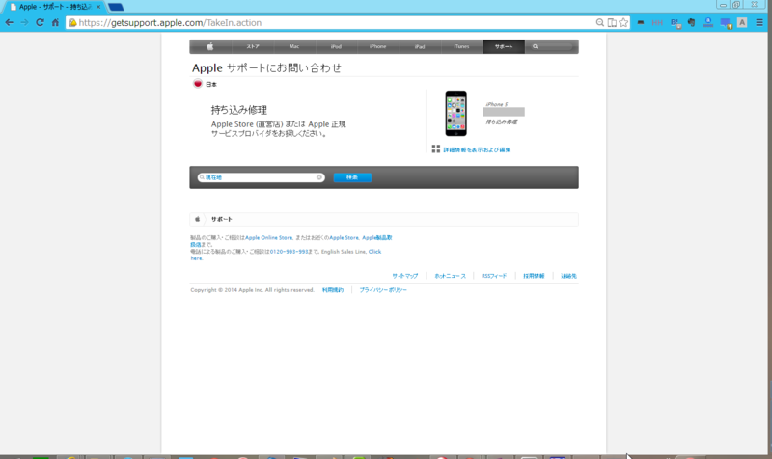Click the English Sales Line Click here link
The image size is (772, 459).
coord(374,252)
